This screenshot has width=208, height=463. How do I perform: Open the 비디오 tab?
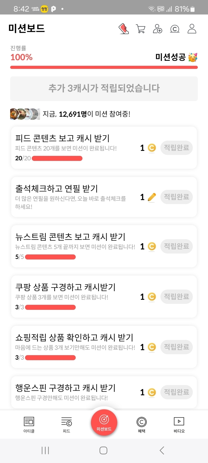[x=179, y=424]
